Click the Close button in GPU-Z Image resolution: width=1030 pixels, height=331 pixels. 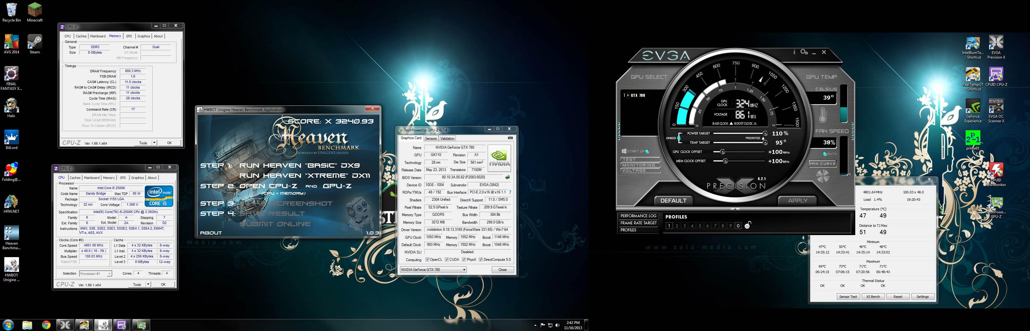[x=502, y=269]
